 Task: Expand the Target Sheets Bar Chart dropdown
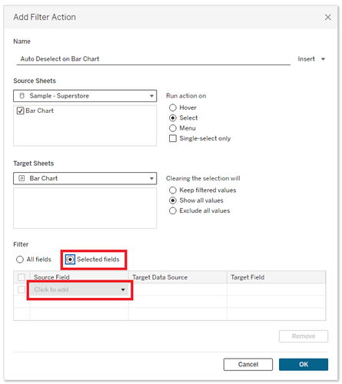coord(85,178)
